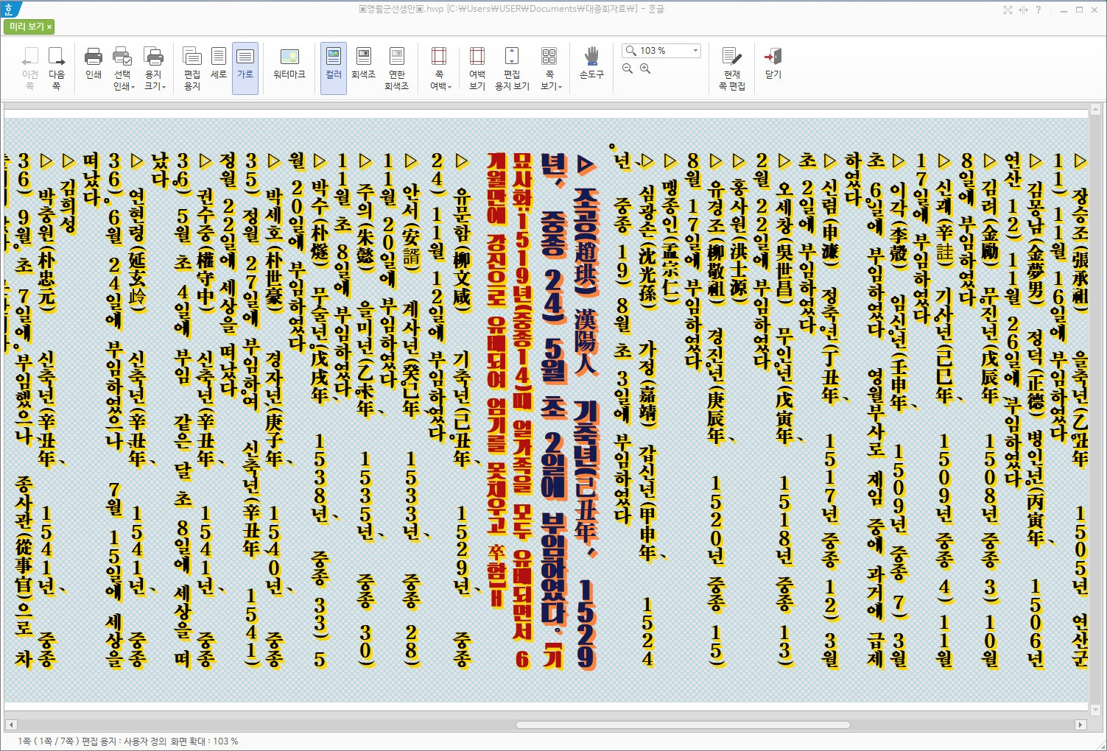Click the zoom out magnifier icon
Viewport: 1107px width, 751px height.
pos(628,68)
